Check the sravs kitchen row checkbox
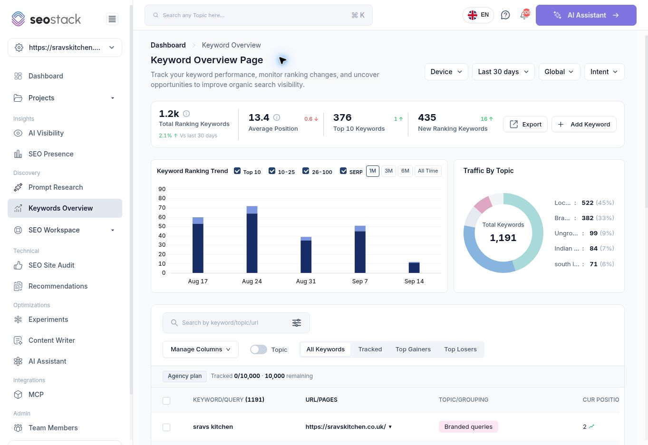648x445 pixels. (x=166, y=427)
